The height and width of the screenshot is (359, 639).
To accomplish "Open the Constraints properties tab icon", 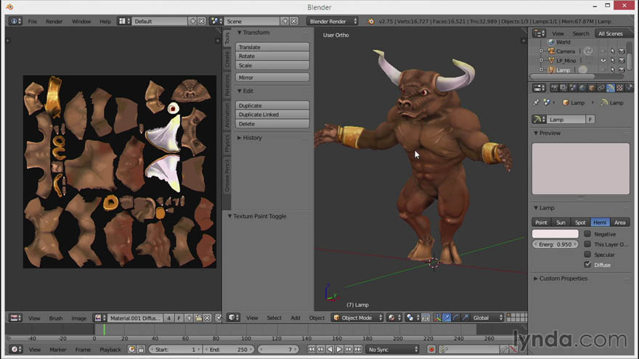I will pyautogui.click(x=601, y=88).
